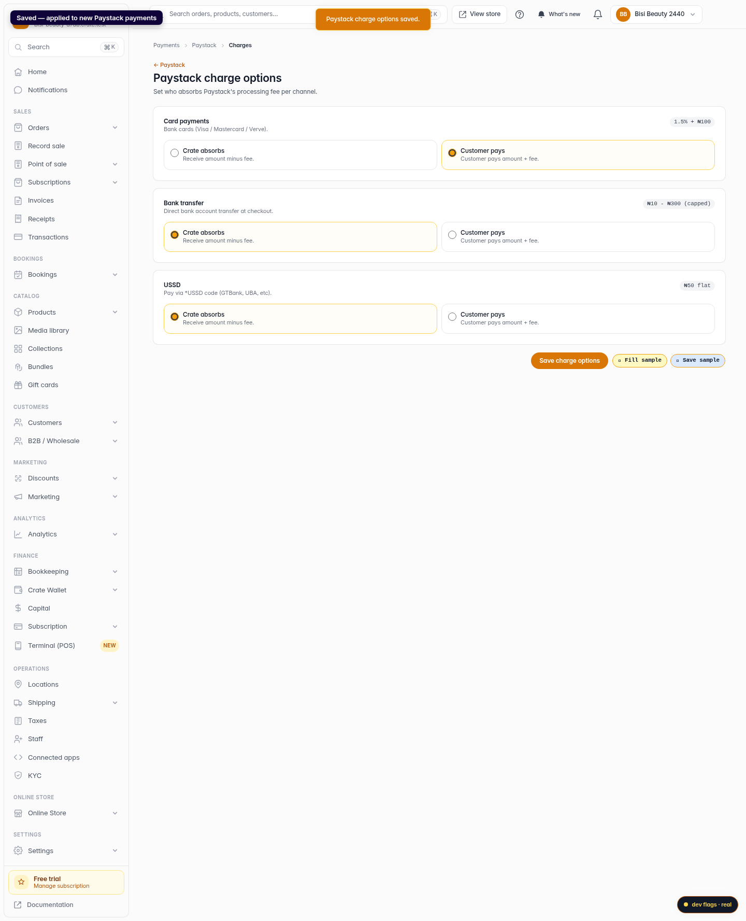Click the notification bell icon in header
Viewport: 746px width, 921px height.
(598, 15)
